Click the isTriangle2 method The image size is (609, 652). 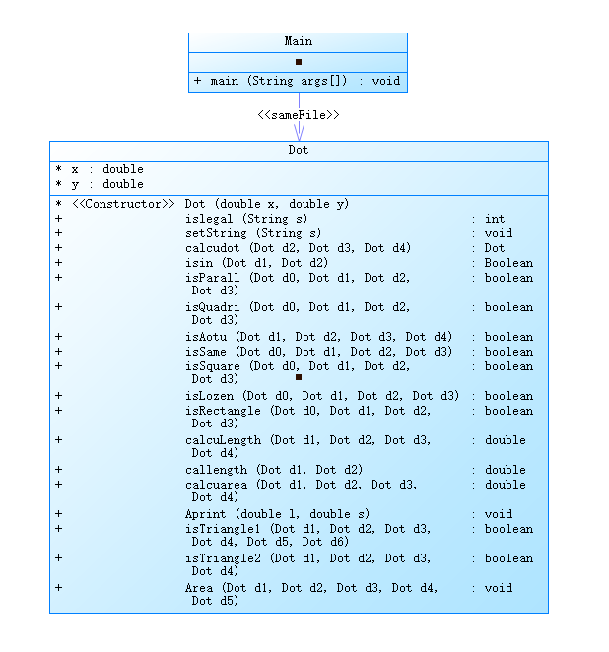coord(294,564)
